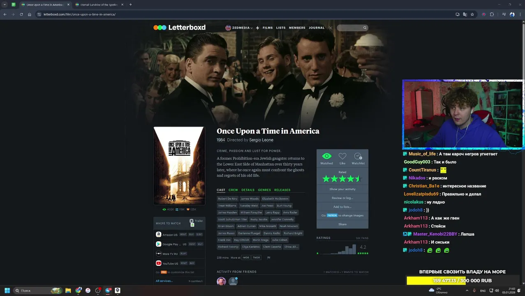Click the Joe Pesci cast chip

coord(267,206)
